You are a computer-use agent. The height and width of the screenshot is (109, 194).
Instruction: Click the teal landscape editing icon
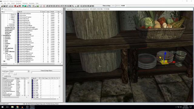point(25,6)
